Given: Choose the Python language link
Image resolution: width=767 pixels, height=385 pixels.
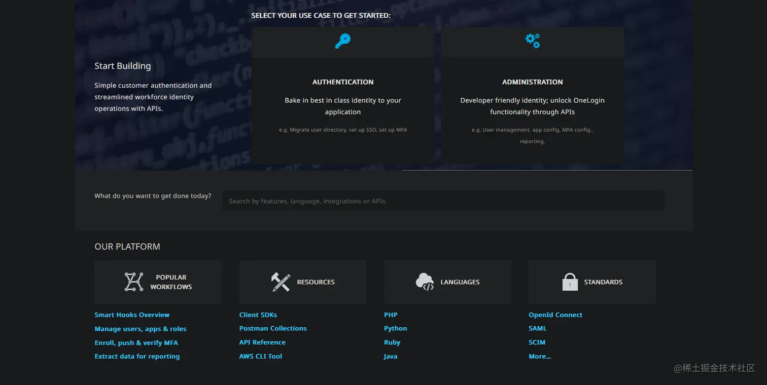Looking at the screenshot, I should pos(396,328).
